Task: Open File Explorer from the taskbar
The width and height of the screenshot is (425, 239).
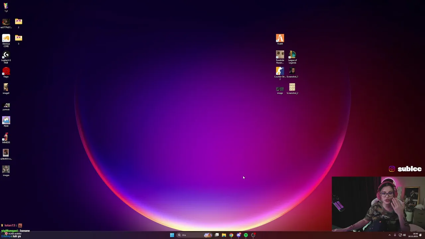Action: [x=224, y=235]
